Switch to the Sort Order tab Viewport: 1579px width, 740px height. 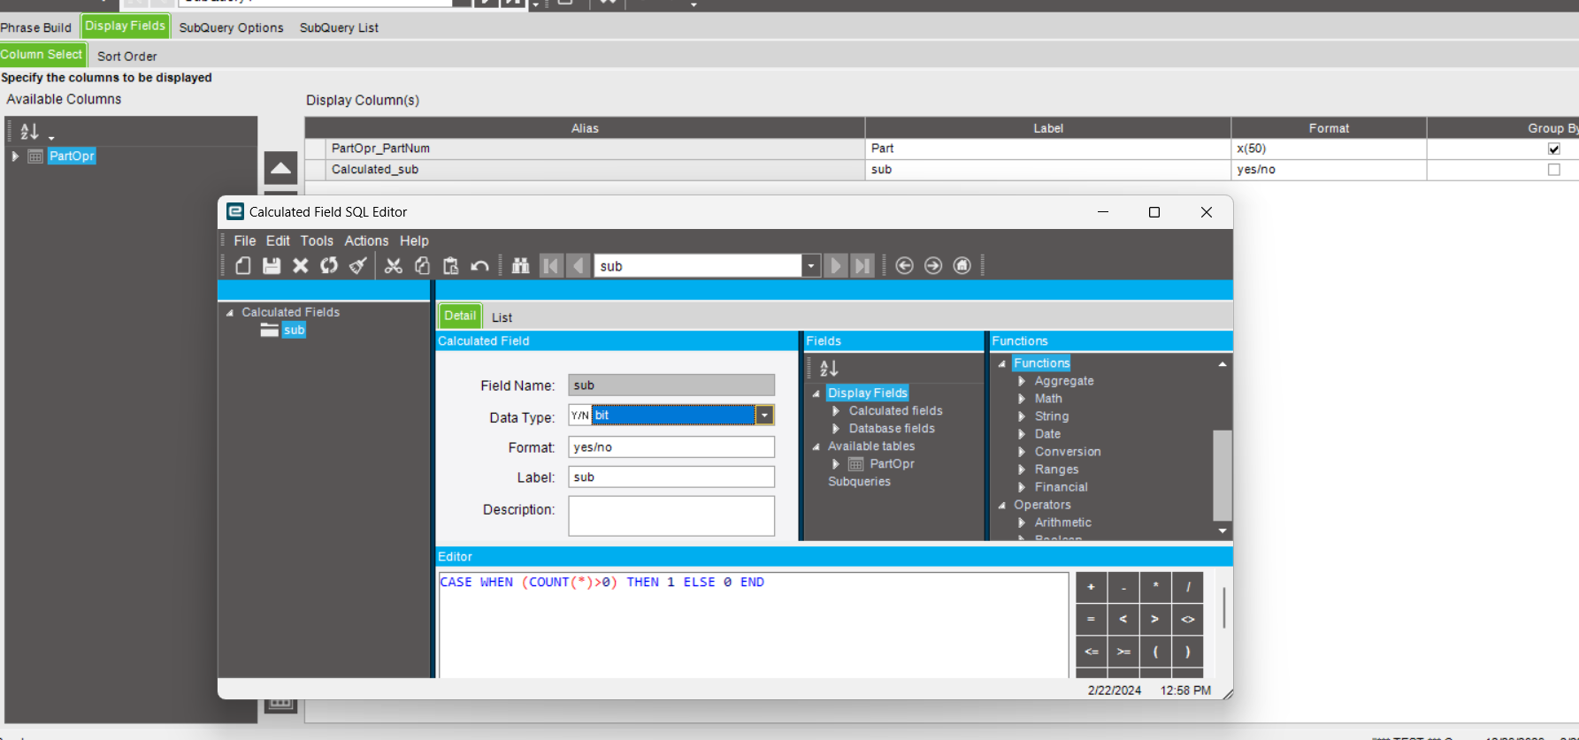point(126,56)
